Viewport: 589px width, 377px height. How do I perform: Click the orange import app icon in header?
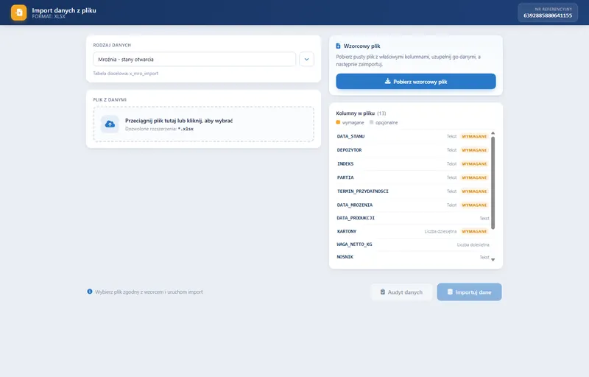[x=19, y=13]
